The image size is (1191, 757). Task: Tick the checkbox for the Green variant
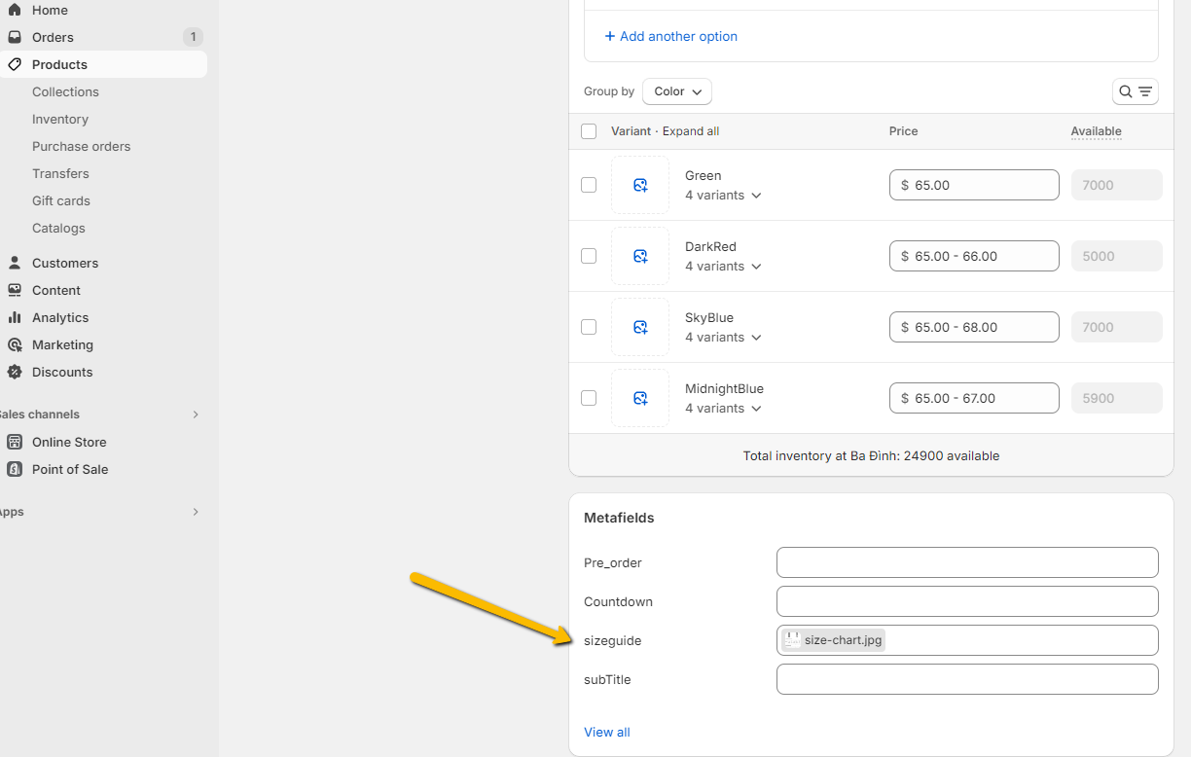[x=589, y=185]
